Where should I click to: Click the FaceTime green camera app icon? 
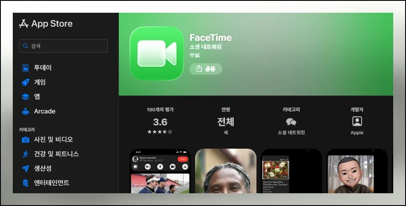pos(156,54)
